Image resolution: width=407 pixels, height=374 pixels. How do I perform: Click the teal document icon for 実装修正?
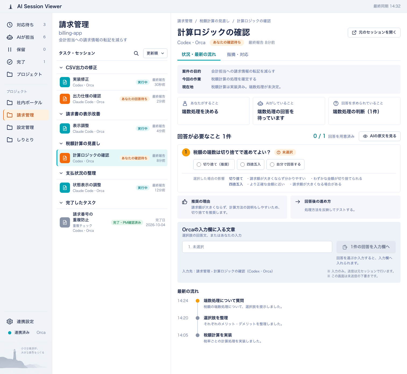coord(65,82)
